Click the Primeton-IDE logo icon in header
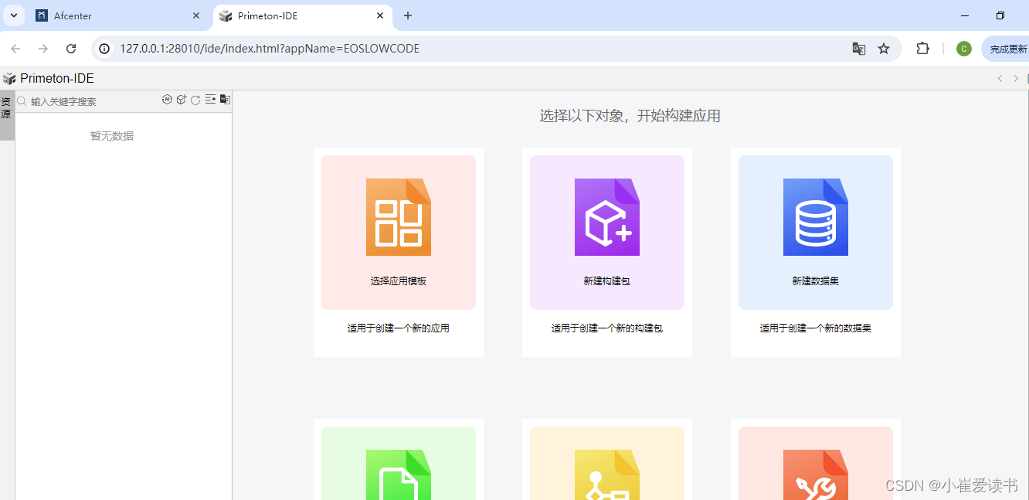This screenshot has height=500, width=1029. 9,78
